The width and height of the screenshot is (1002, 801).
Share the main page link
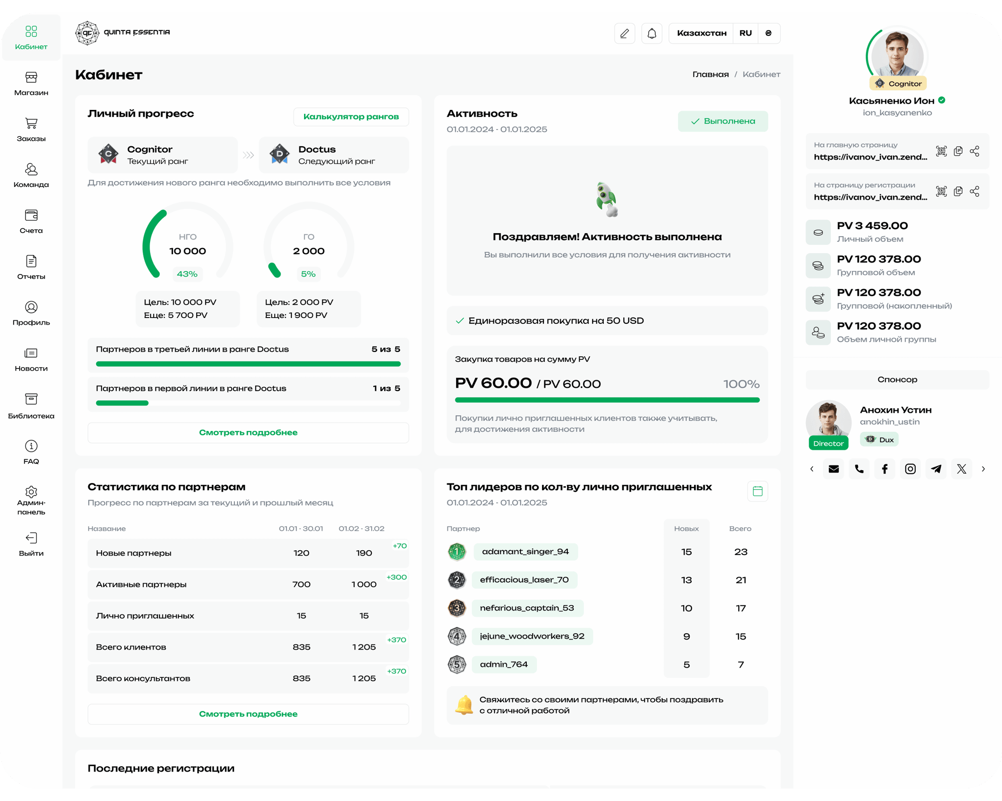(x=974, y=151)
